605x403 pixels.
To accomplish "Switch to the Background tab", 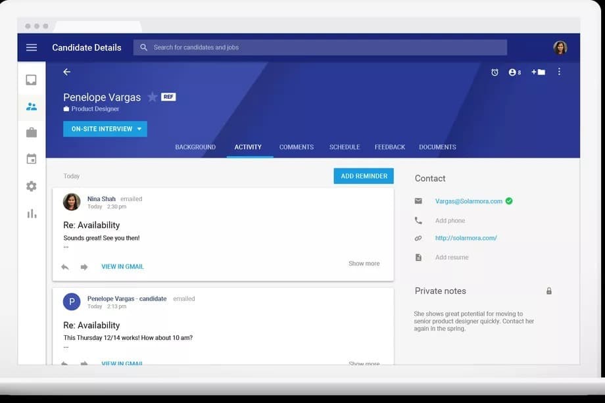I will point(195,147).
